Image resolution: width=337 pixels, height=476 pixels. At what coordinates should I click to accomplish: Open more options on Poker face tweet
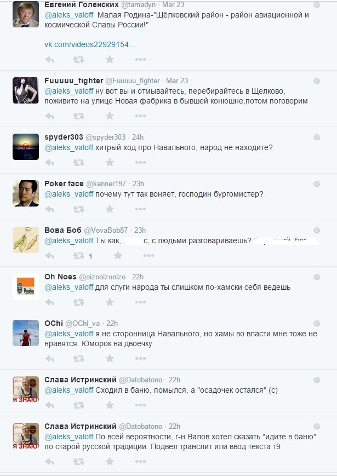[x=141, y=209]
